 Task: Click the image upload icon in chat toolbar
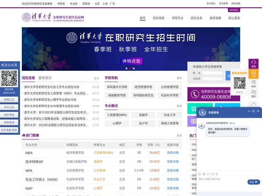pyautogui.click(x=204, y=174)
